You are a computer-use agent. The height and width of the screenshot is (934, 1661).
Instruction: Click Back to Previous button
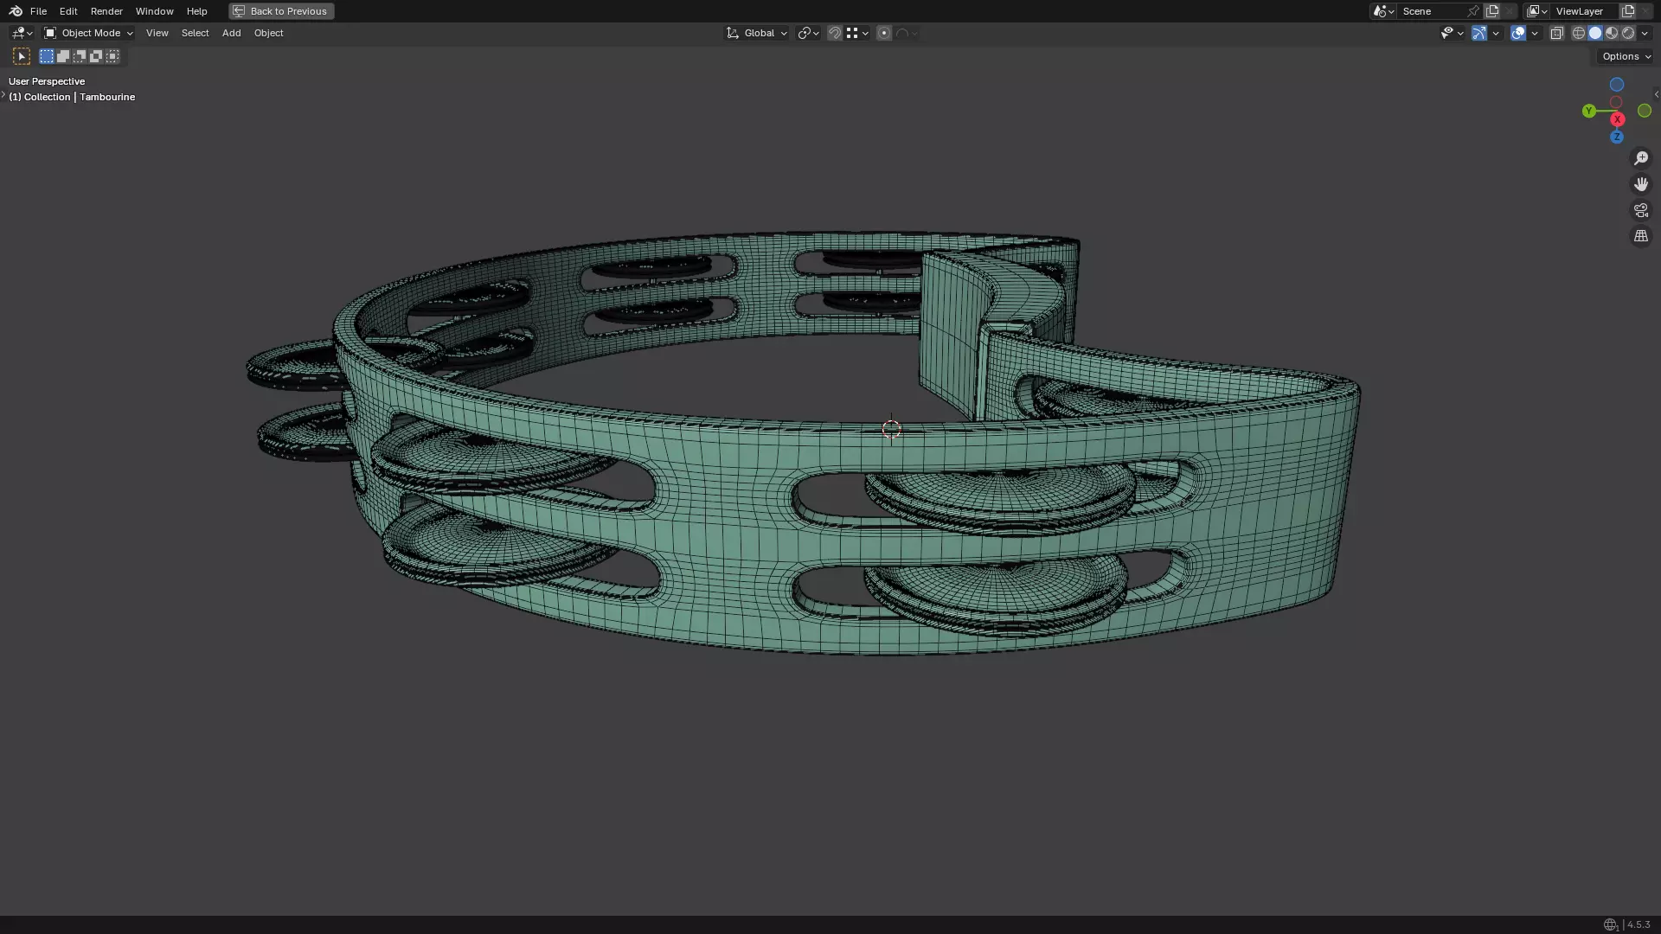pos(281,11)
